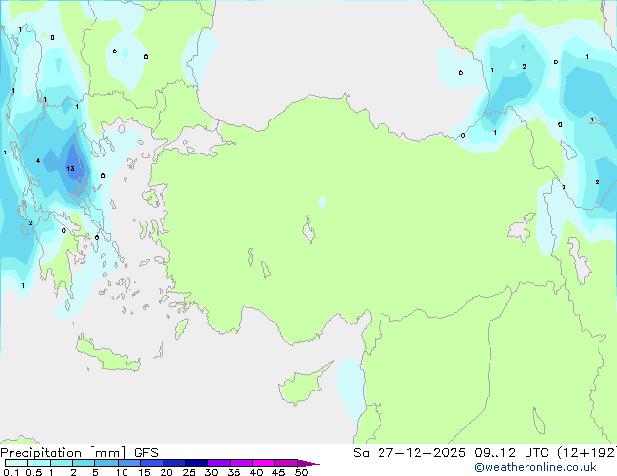
Task: Click the '0.1' legend scale label
Action: click(x=11, y=472)
